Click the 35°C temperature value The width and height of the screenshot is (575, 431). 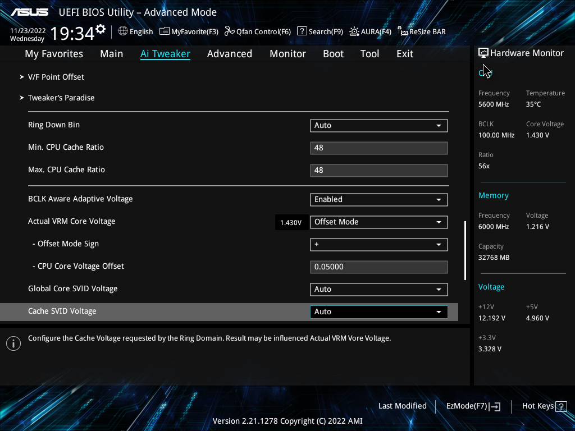(x=533, y=104)
